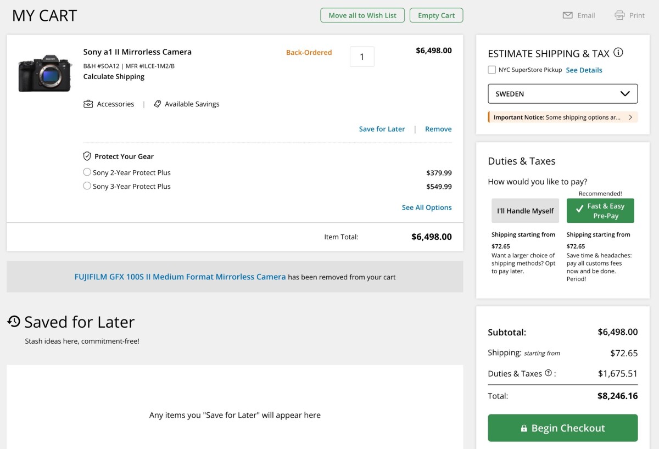Click the Email envelope icon
The width and height of the screenshot is (659, 449).
(x=567, y=15)
